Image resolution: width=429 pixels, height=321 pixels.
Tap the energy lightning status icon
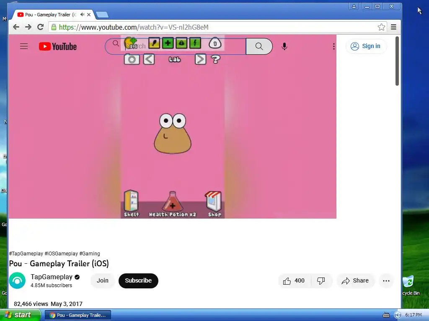click(x=195, y=43)
